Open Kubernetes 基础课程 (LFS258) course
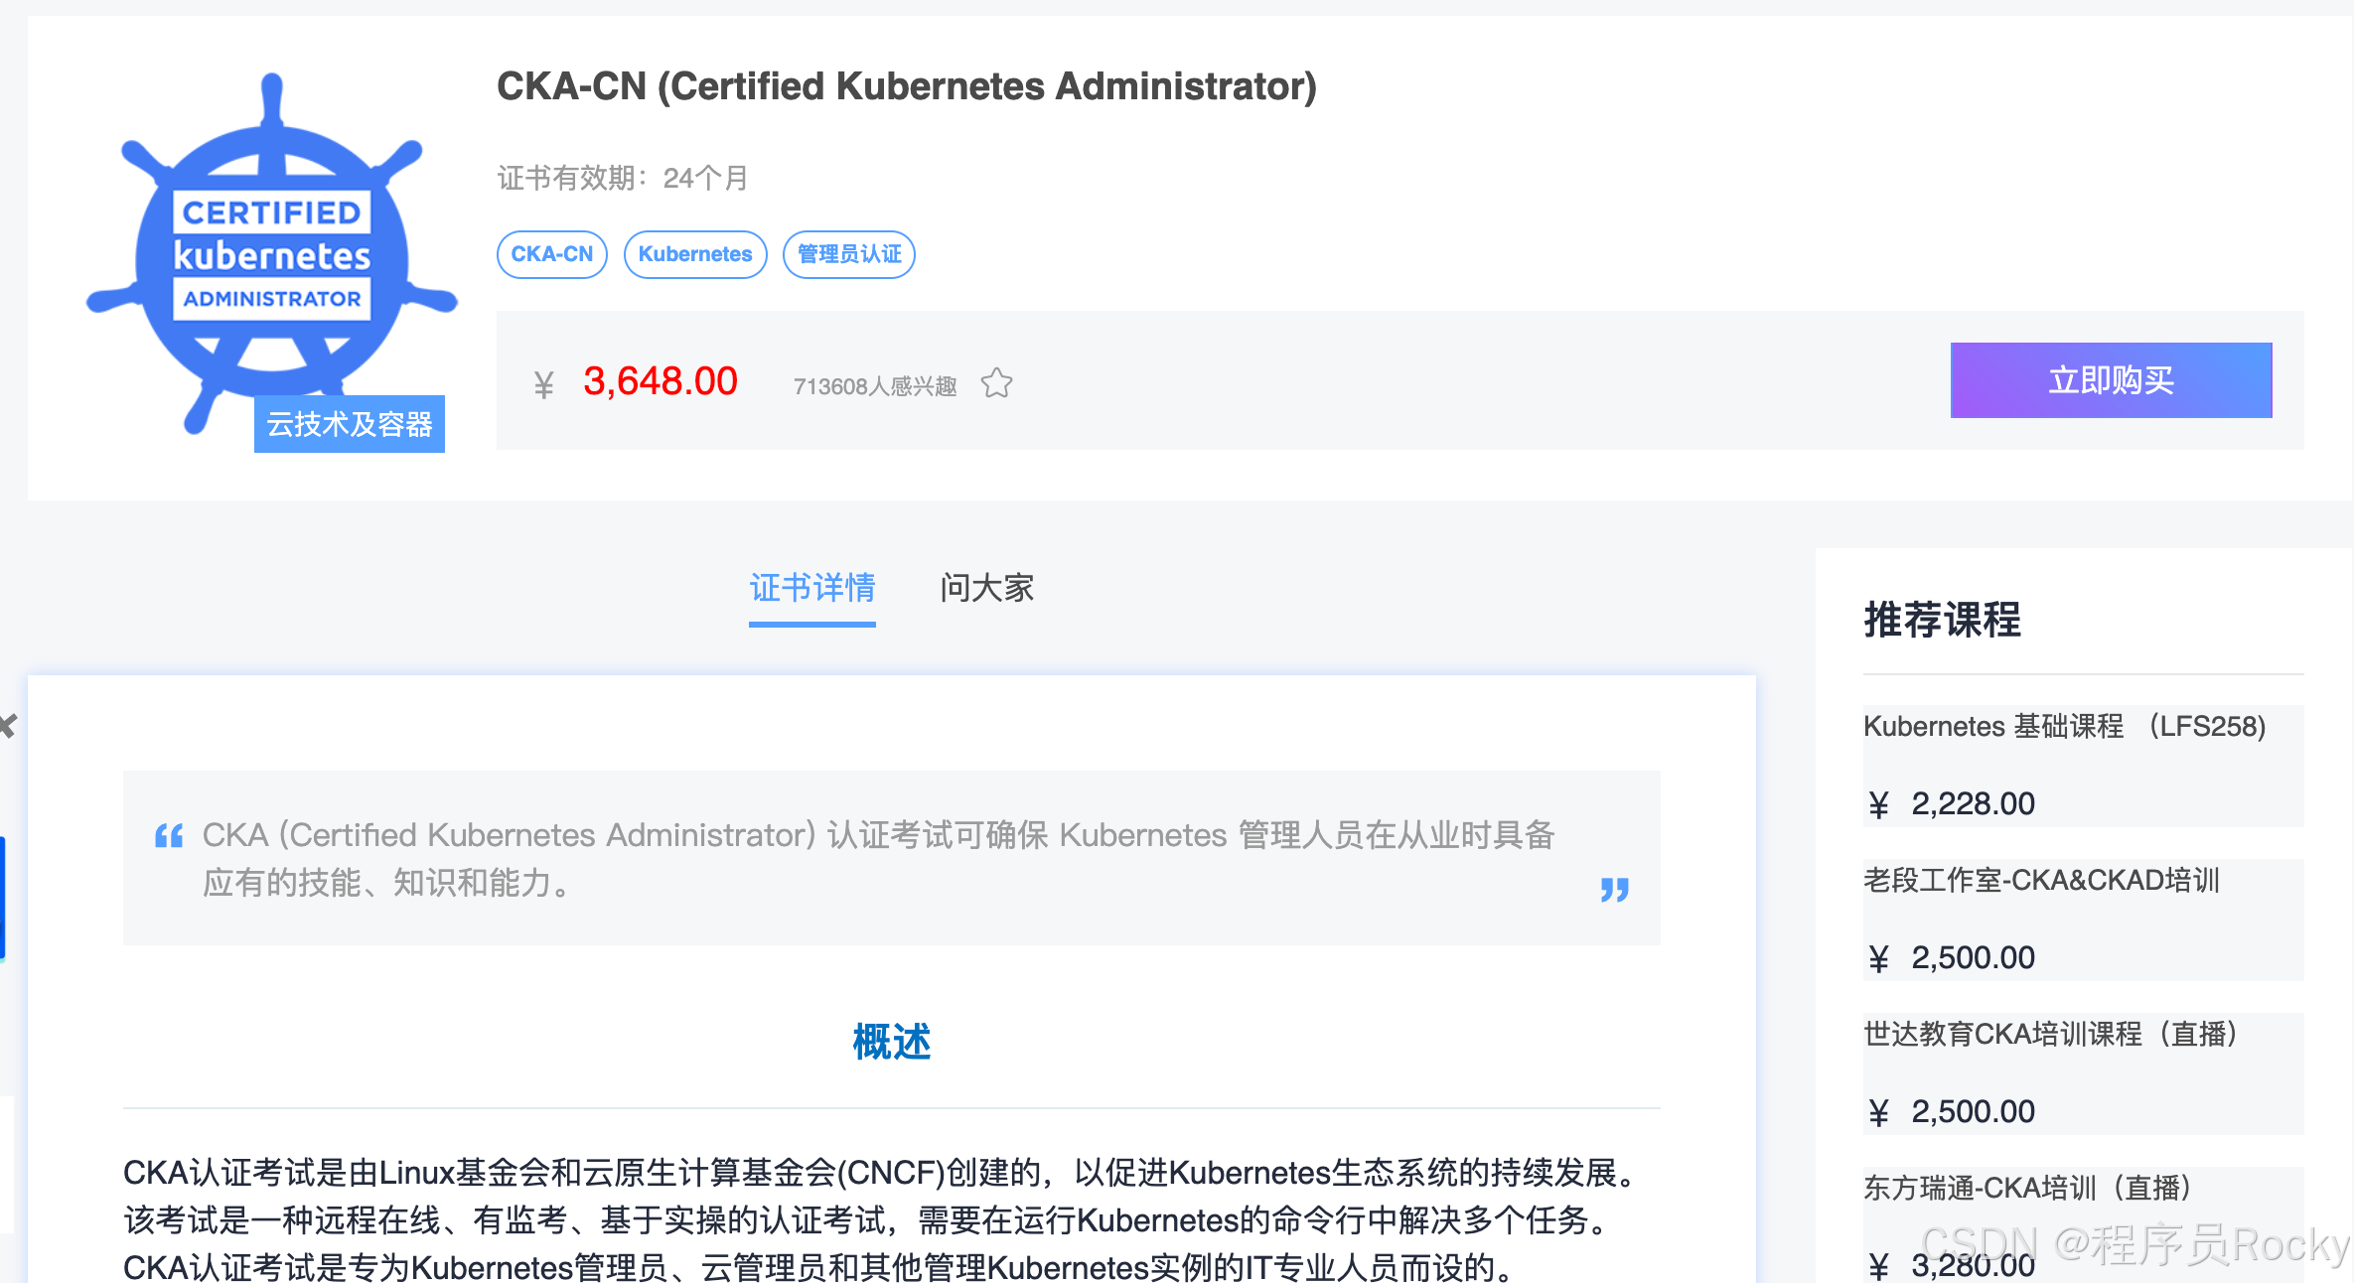 [x=2064, y=727]
